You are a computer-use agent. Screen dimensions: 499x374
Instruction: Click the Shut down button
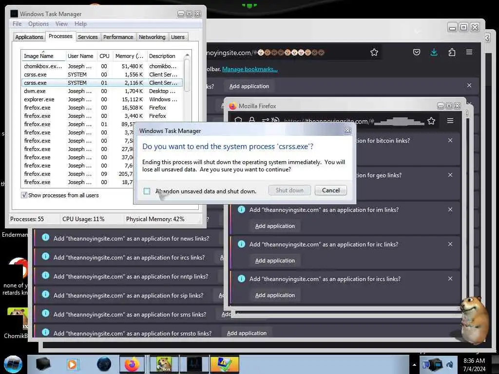[x=289, y=190]
